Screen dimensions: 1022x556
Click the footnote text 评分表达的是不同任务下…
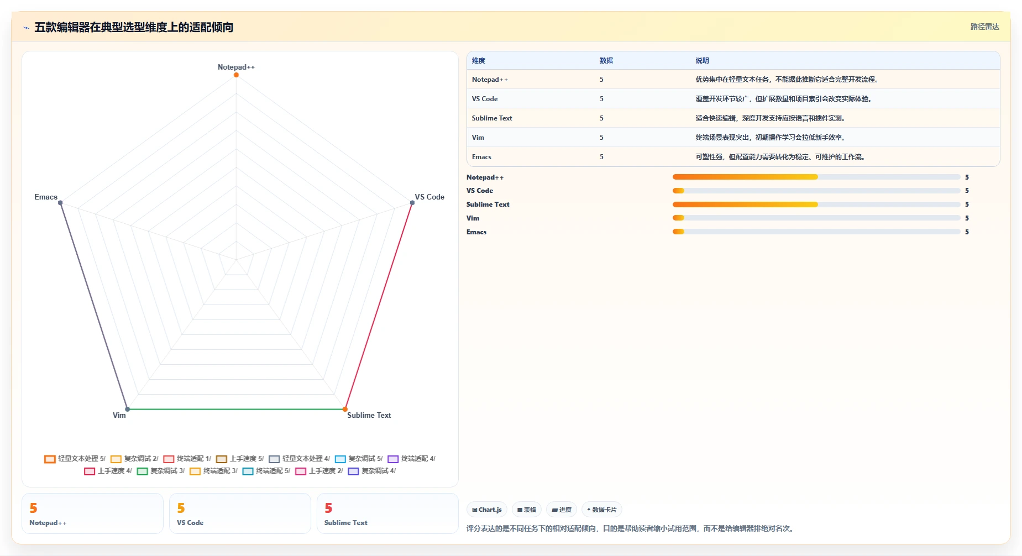pyautogui.click(x=631, y=528)
